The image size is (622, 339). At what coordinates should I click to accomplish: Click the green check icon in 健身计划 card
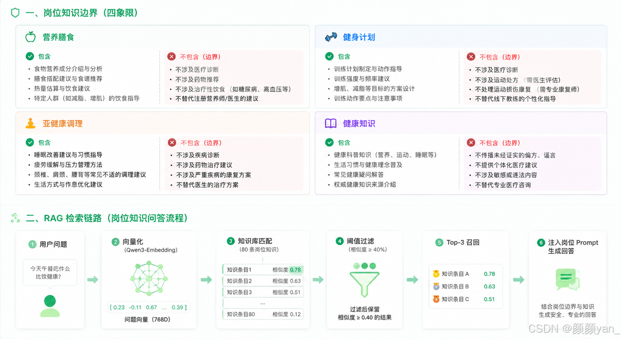329,56
